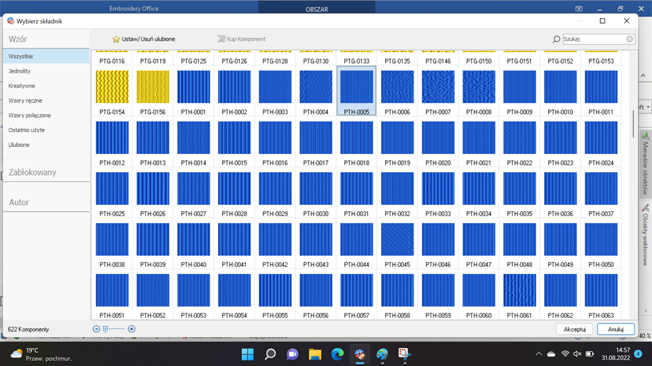Click the thumbnail size slider handle
This screenshot has width=652, height=366.
105,329
